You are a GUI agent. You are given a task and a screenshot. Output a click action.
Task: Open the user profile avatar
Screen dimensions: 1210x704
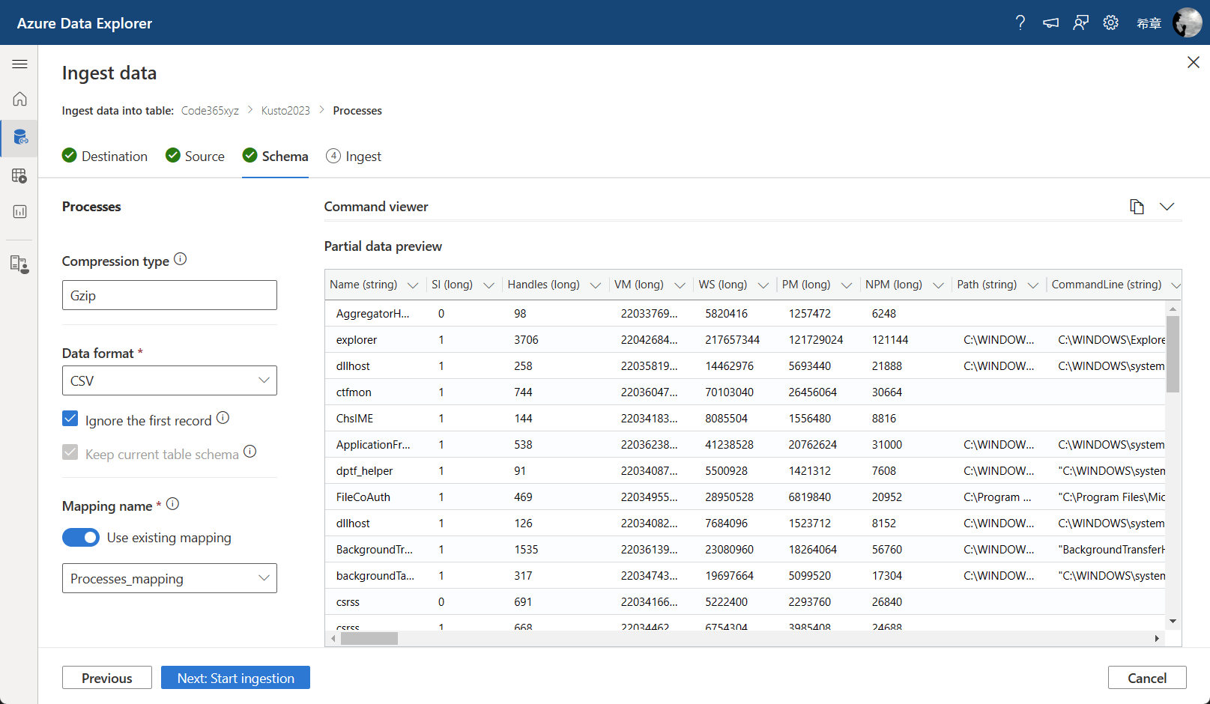(1187, 23)
